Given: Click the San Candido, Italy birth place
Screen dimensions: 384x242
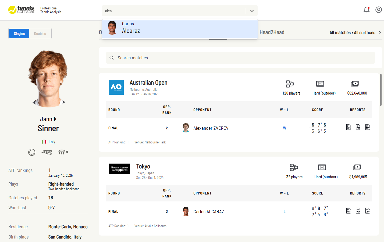Looking at the screenshot, I should point(65,237).
